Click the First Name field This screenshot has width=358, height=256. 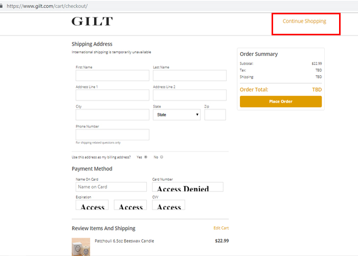click(113, 75)
